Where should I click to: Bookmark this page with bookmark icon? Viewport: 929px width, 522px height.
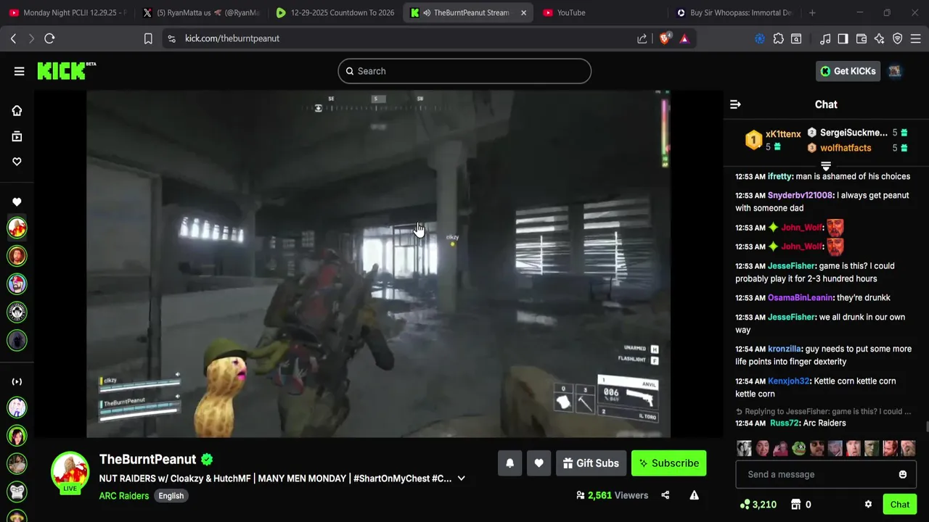click(x=148, y=38)
